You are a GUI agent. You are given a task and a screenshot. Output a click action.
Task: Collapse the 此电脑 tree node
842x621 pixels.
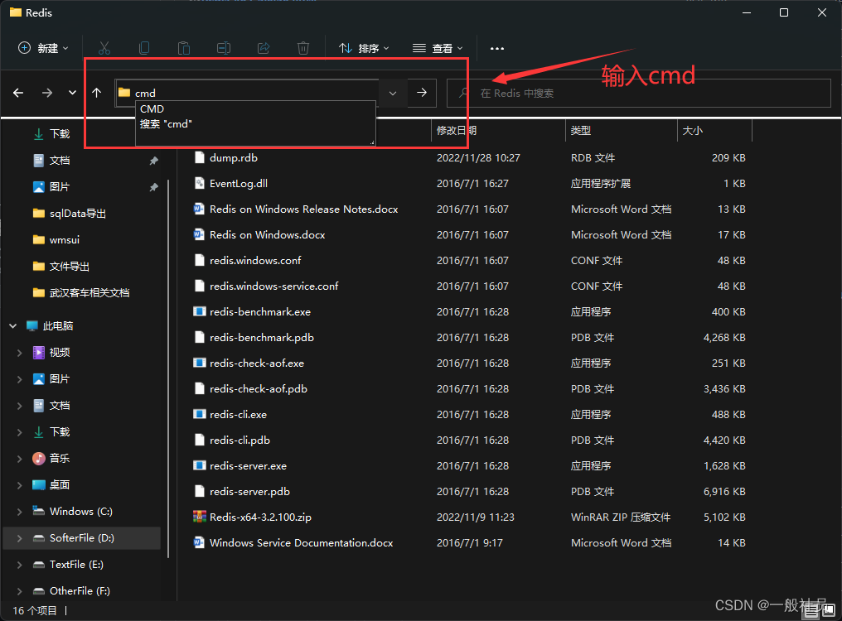(x=13, y=325)
